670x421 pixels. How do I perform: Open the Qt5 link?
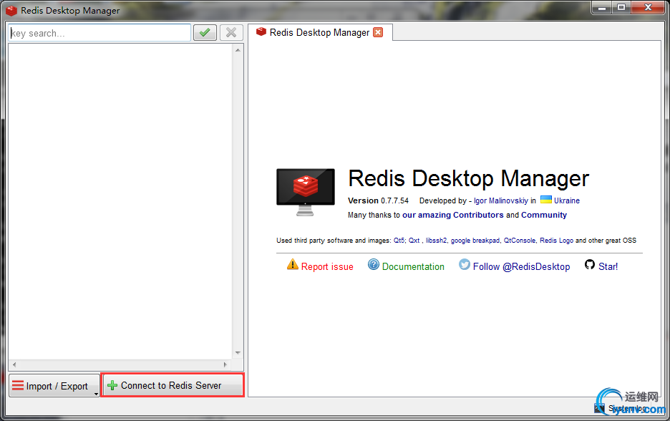pos(399,240)
